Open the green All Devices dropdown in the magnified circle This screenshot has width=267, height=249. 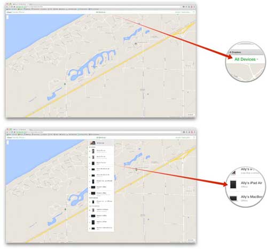[246, 59]
